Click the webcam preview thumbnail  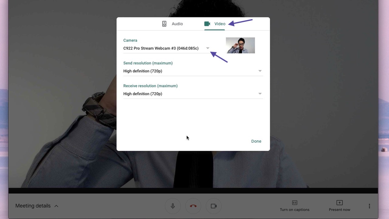click(240, 45)
